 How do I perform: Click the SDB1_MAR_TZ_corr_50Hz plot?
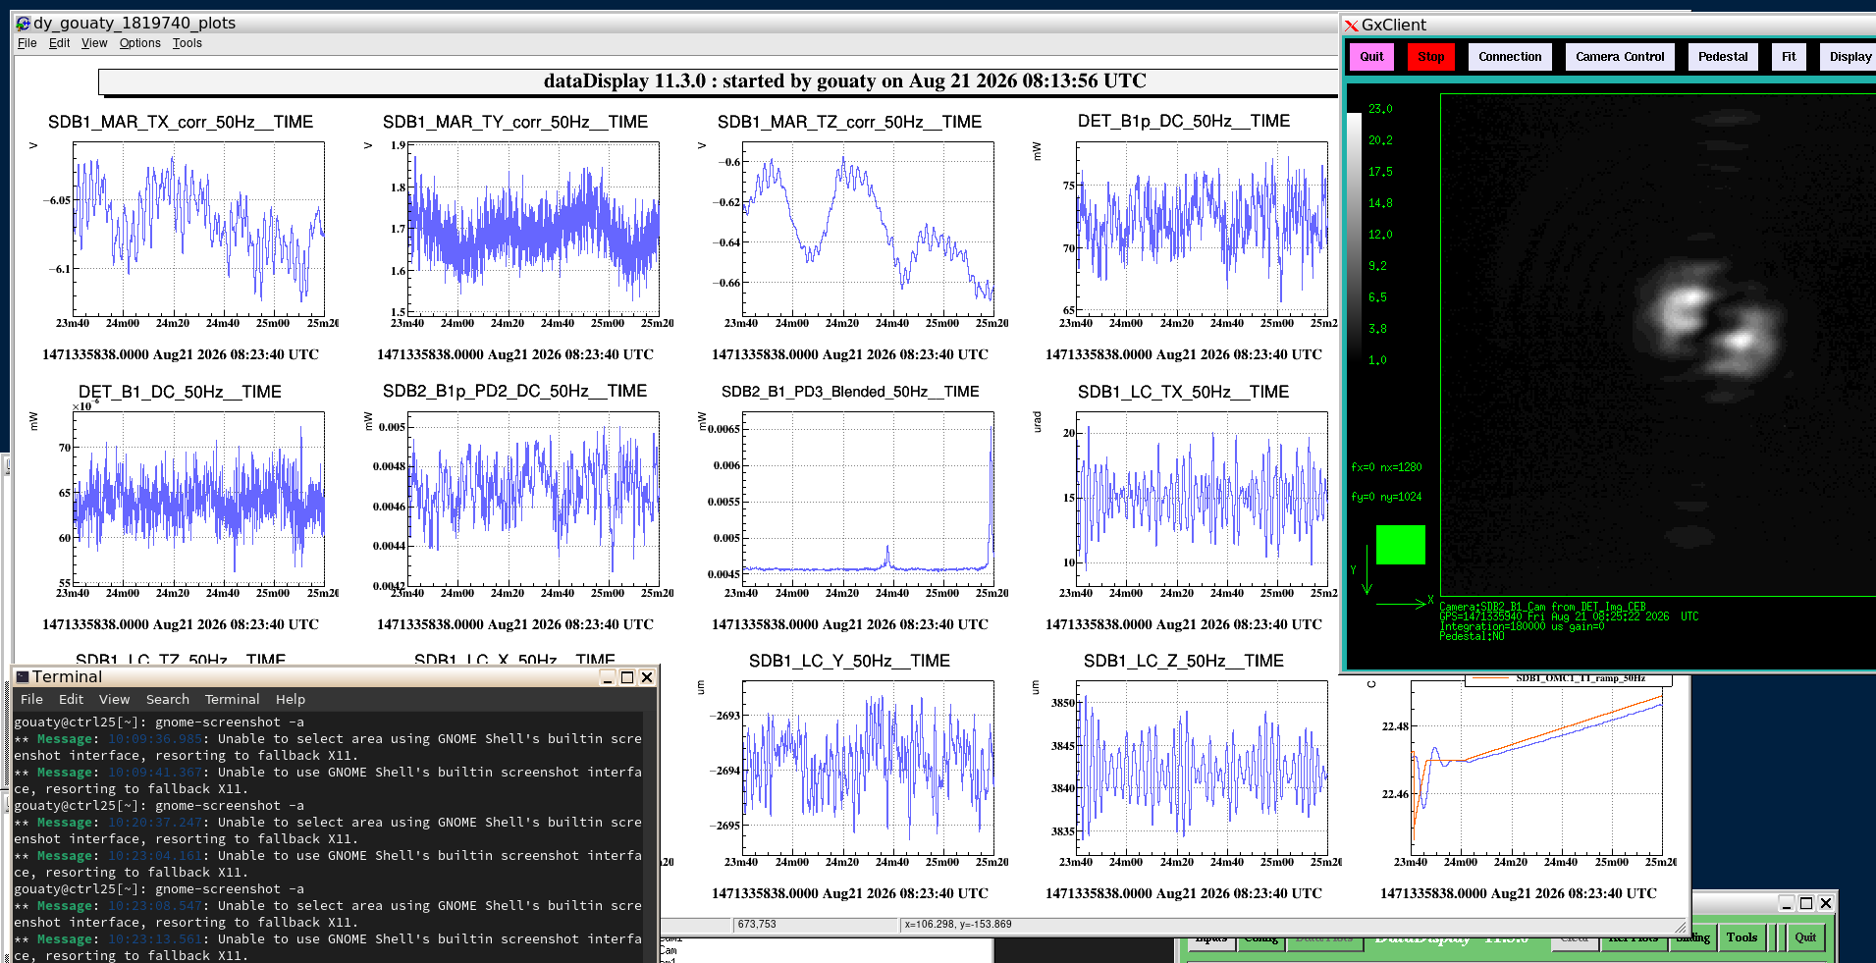(x=868, y=228)
